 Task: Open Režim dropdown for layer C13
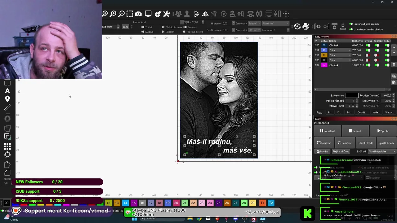(x=340, y=55)
